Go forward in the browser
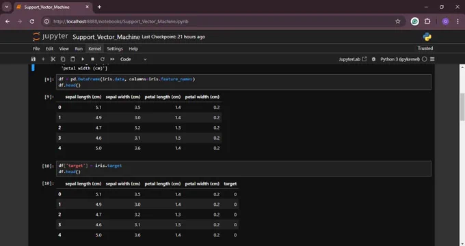 pos(20,21)
